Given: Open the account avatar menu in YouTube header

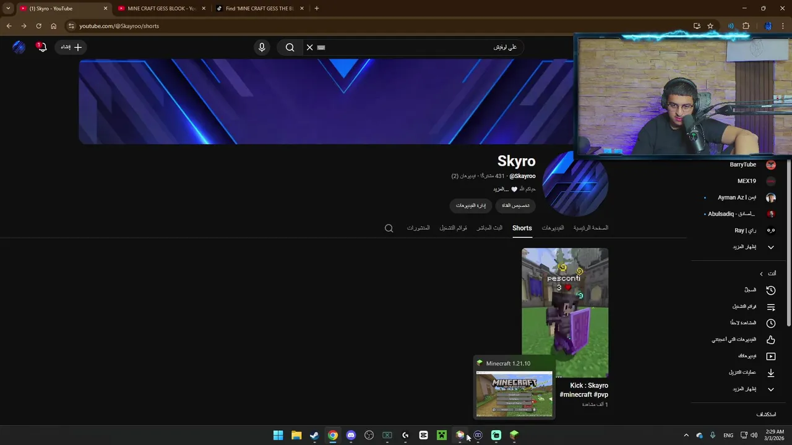Looking at the screenshot, I should [x=19, y=47].
